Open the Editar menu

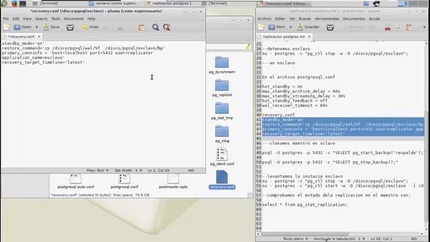tap(280, 19)
